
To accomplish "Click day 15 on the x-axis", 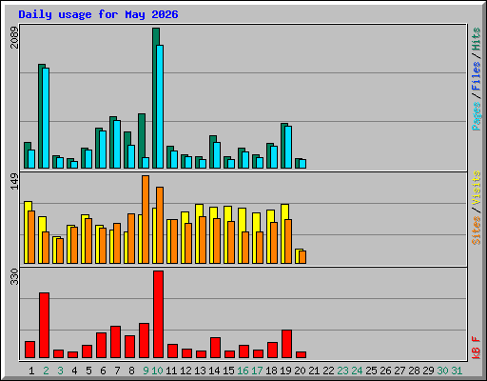I will [228, 371].
